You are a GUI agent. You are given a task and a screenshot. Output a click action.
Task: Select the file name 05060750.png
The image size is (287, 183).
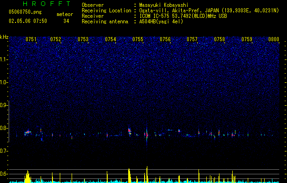click(25, 12)
